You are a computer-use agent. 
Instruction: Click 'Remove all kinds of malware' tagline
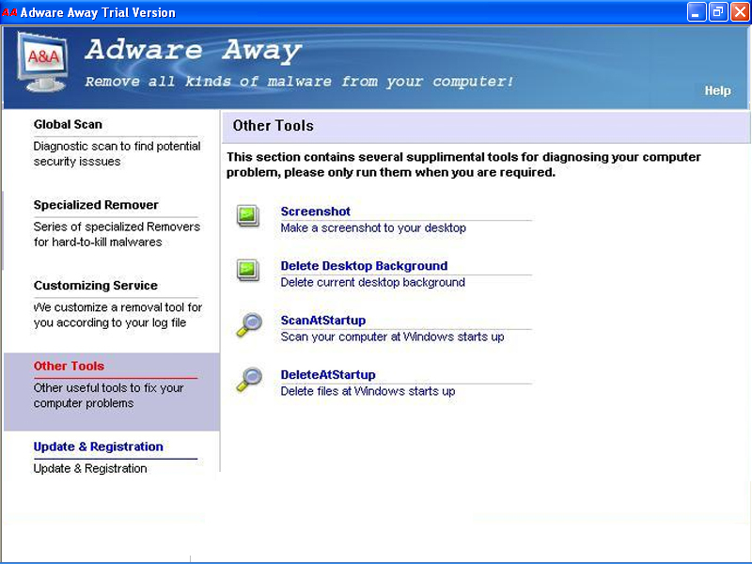(x=299, y=82)
